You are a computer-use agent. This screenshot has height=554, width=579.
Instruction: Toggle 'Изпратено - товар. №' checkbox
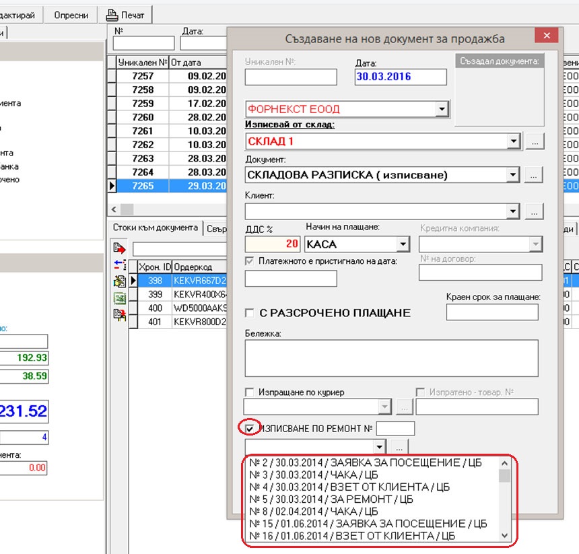click(x=420, y=392)
